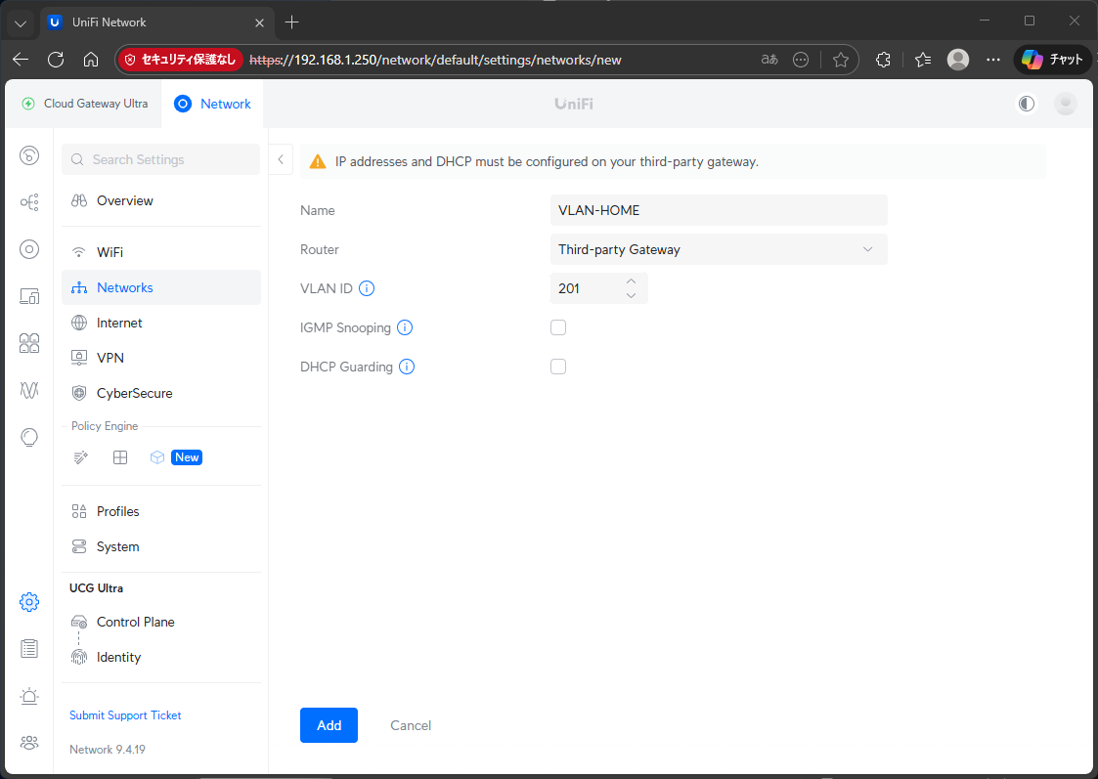Enable the DHCP Guarding checkbox

(x=558, y=367)
